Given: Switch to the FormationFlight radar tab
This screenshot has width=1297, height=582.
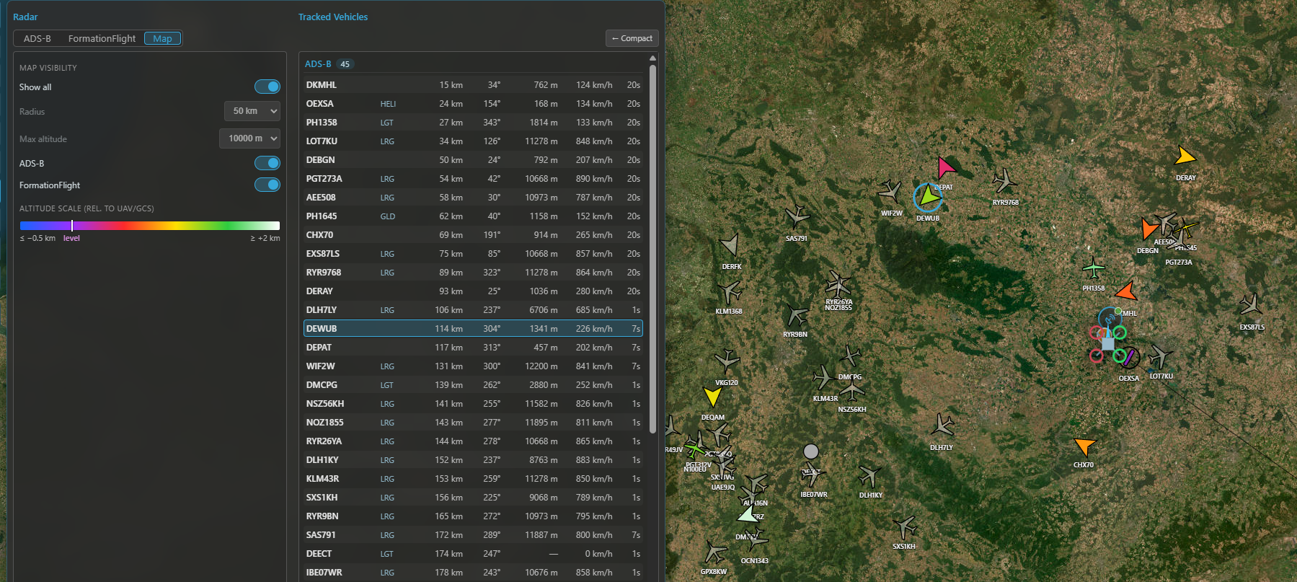Looking at the screenshot, I should pos(102,38).
